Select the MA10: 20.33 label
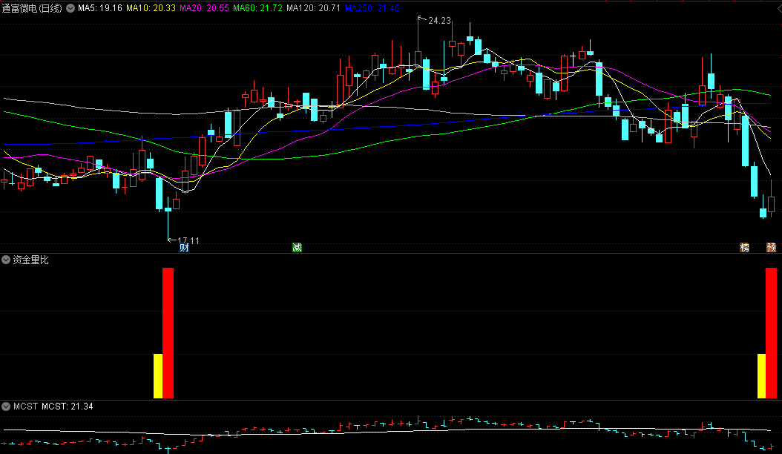The width and height of the screenshot is (782, 454). tap(151, 8)
